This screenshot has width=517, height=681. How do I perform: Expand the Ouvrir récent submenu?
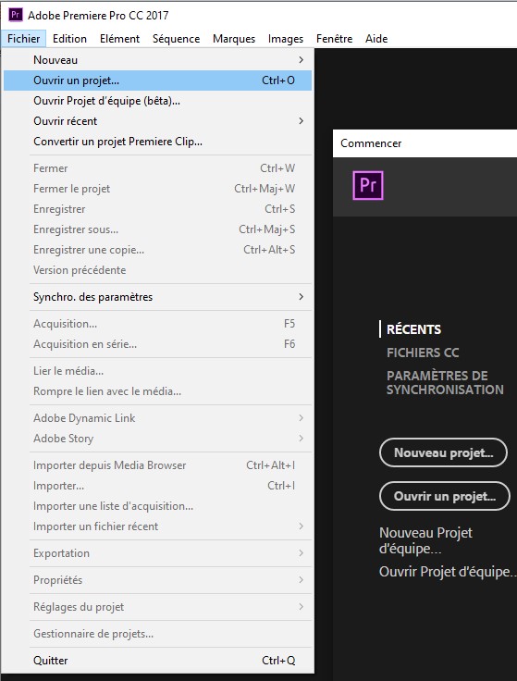pos(157,121)
